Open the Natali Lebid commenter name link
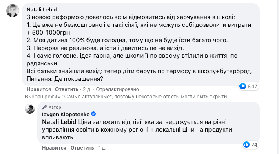The image size is (279, 154). [42, 10]
